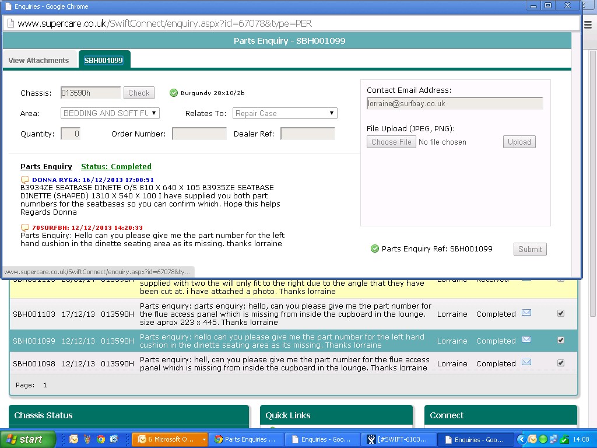Select the SBH001103 reference cell
This screenshot has width=597, height=448.
point(34,314)
